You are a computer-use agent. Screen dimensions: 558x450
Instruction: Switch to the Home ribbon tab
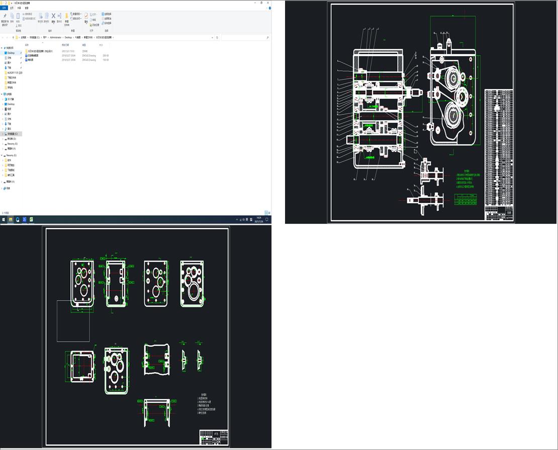[x=12, y=8]
